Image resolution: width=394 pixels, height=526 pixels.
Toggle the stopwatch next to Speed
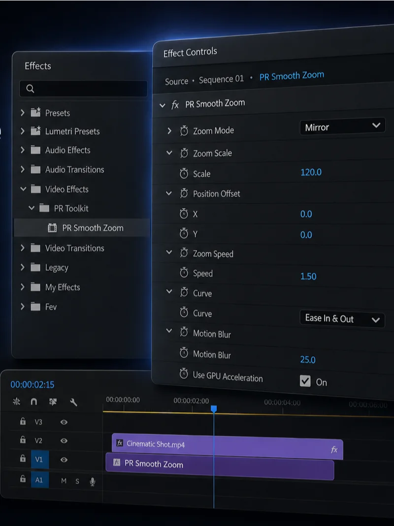pos(184,273)
